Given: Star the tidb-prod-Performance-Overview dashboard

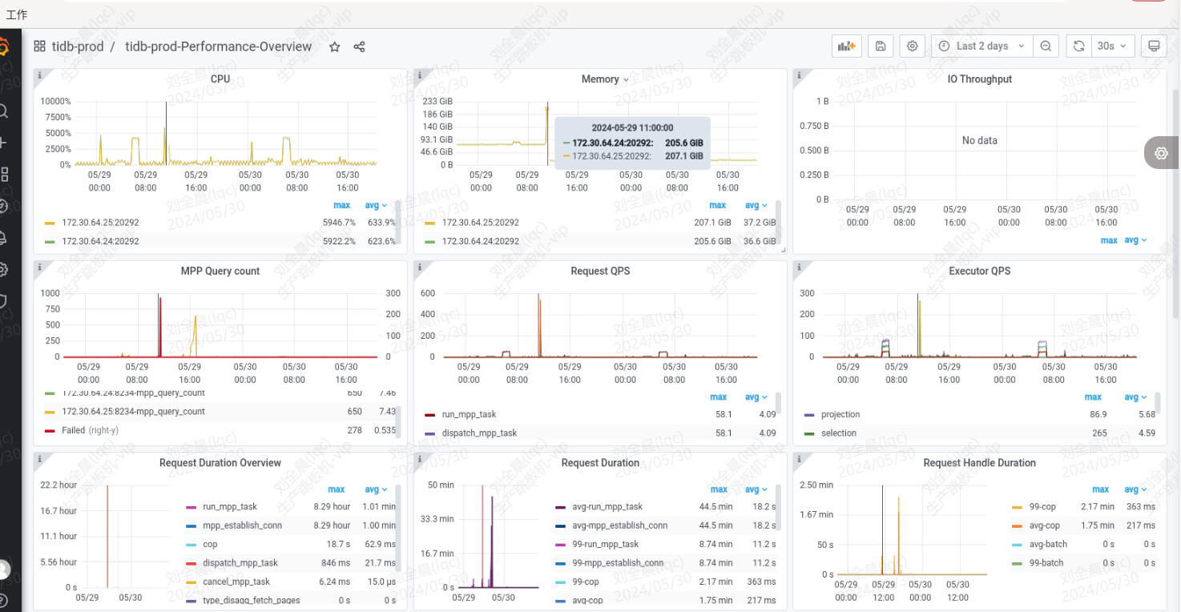Looking at the screenshot, I should click(x=335, y=46).
